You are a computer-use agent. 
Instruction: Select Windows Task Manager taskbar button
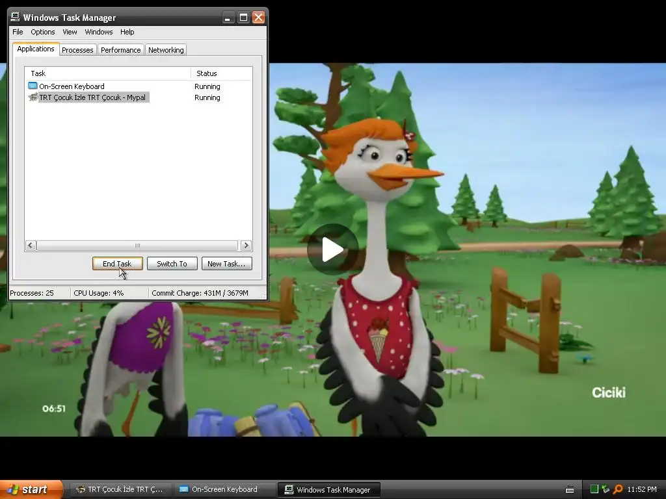[x=328, y=489]
